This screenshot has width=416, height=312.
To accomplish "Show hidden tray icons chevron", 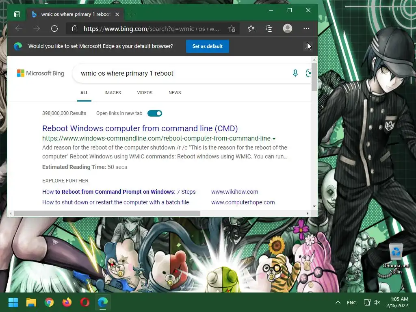I will 338,302.
